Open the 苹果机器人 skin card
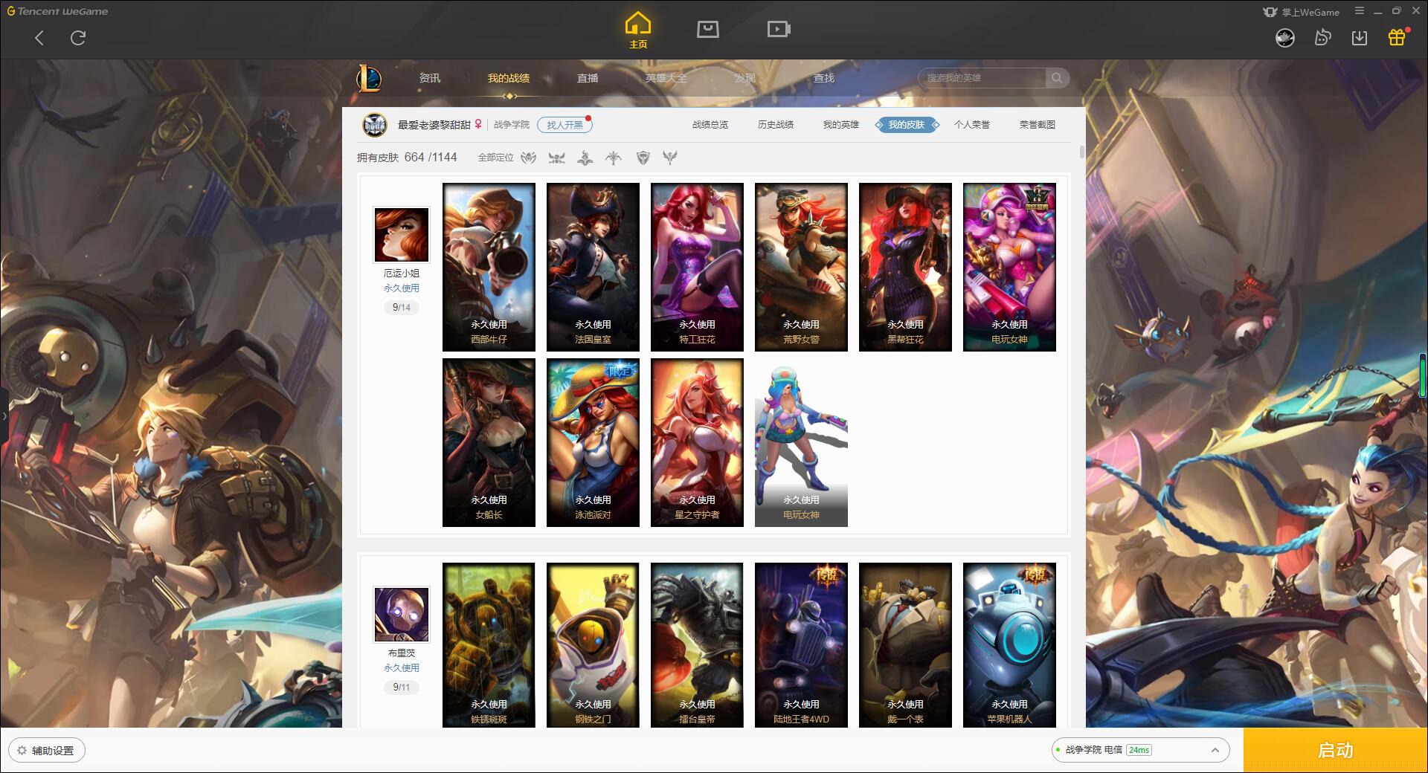Screen dimensions: 1428x773 tap(1009, 645)
